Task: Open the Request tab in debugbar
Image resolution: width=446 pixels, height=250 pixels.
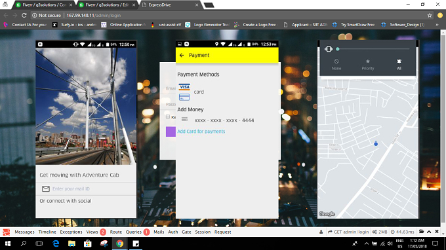Action: coord(223,232)
